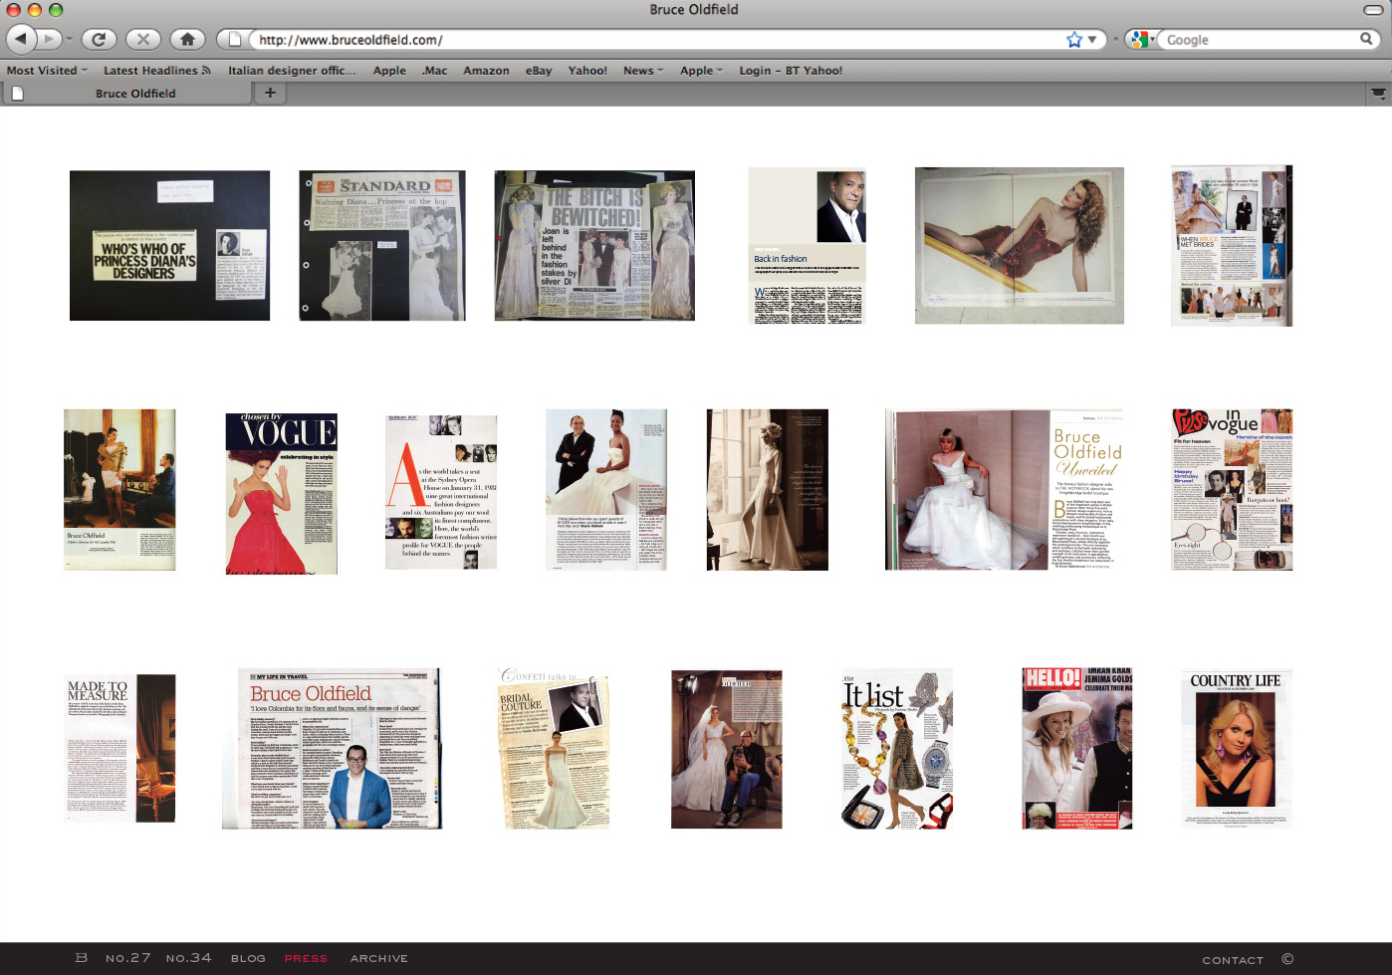
Task: Open the Amazon bookmark
Action: [x=486, y=71]
